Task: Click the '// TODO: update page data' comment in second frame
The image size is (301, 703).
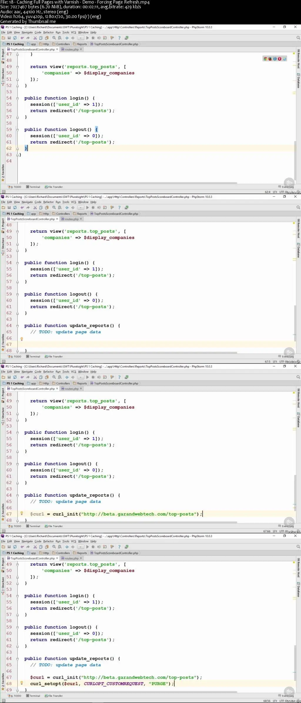Action: pyautogui.click(x=66, y=332)
